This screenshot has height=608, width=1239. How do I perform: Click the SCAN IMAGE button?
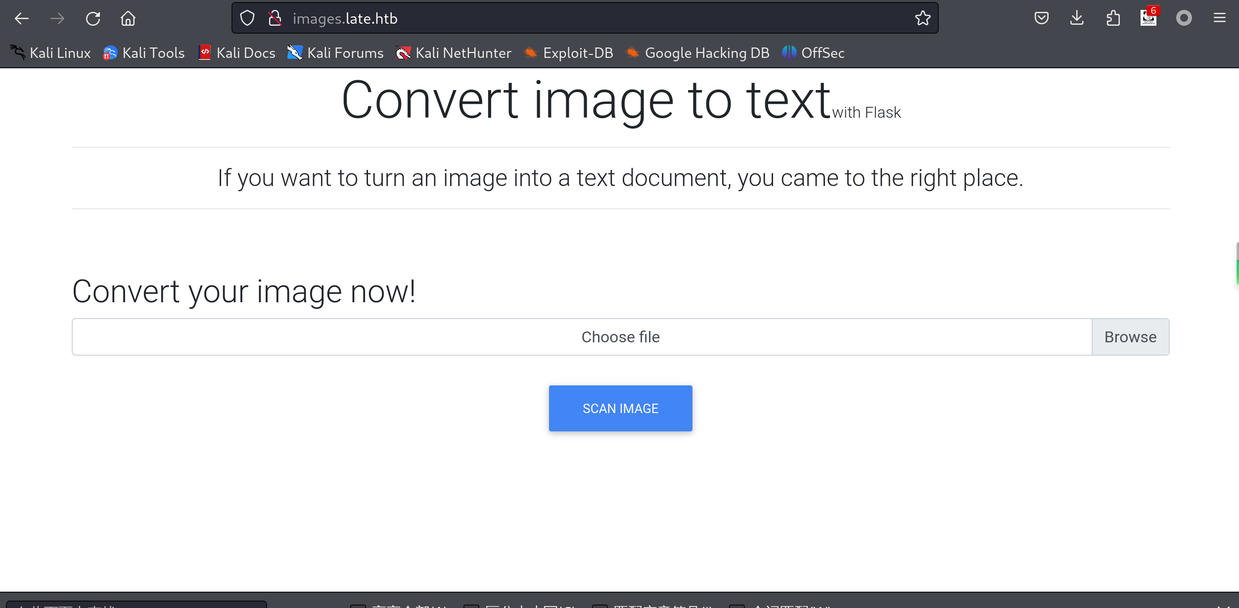[620, 408]
